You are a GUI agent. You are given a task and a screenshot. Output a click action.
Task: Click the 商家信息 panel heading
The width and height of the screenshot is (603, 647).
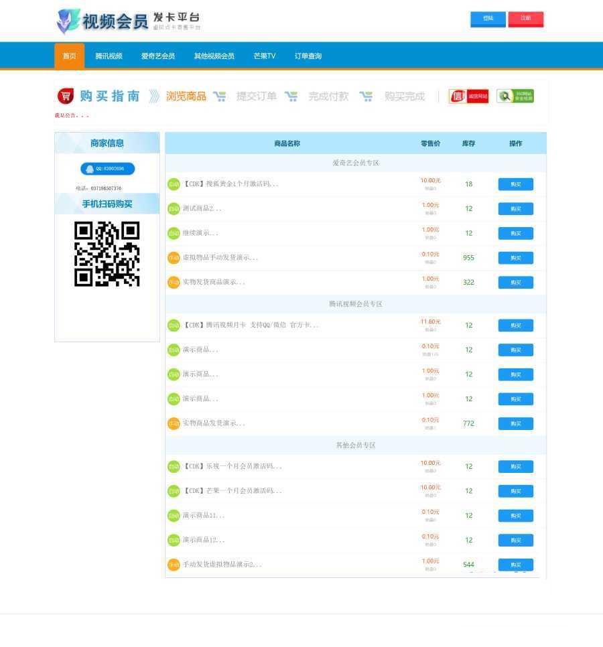coord(107,143)
